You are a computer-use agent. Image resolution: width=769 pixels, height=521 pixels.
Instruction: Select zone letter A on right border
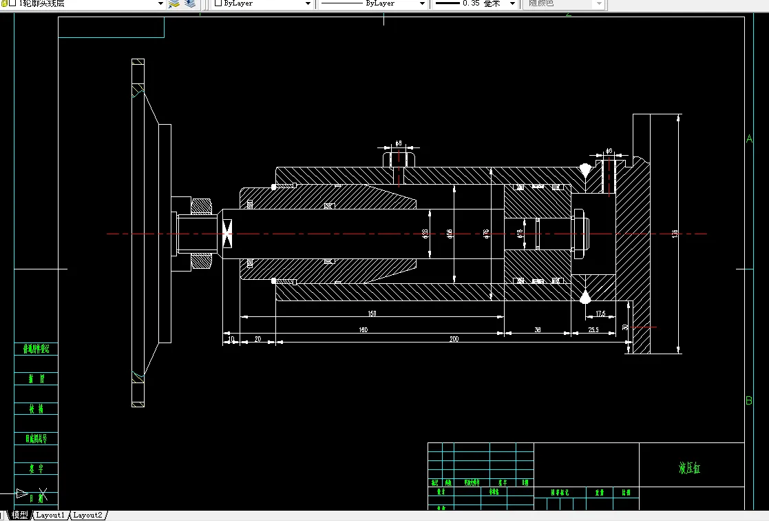pyautogui.click(x=749, y=139)
